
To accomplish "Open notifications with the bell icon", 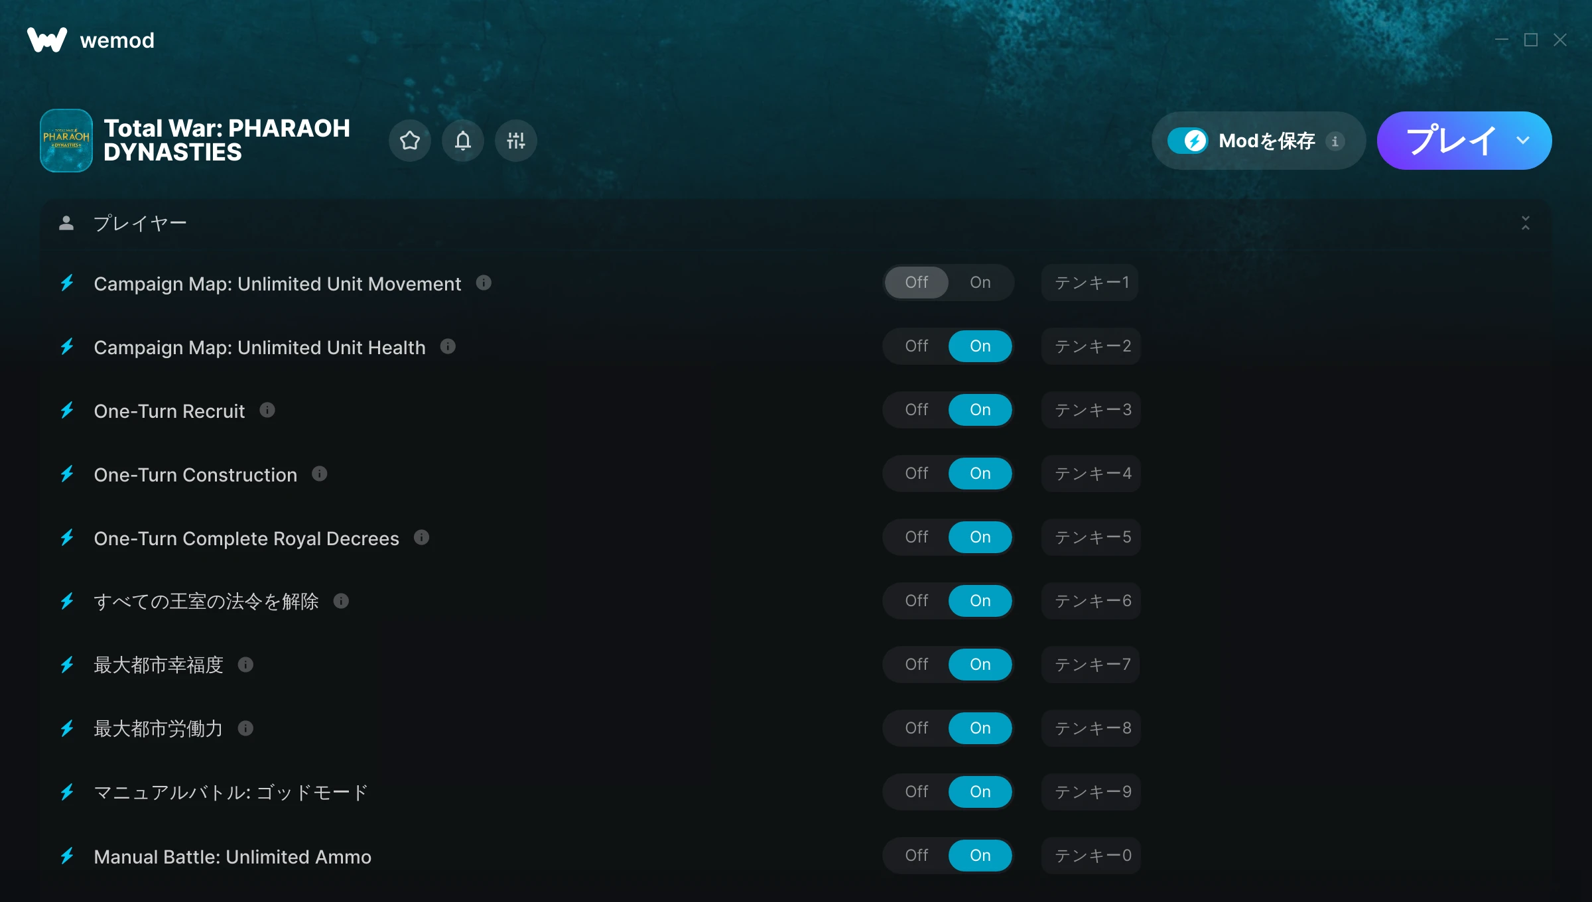I will 463,141.
